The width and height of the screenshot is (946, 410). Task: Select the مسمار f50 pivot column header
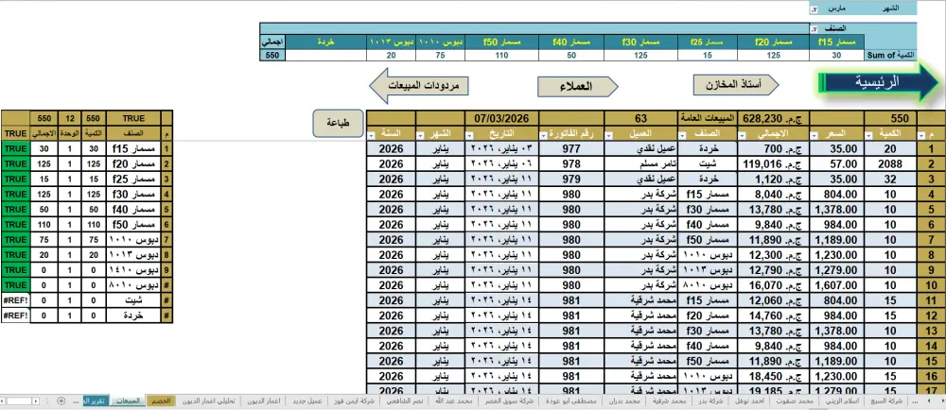pyautogui.click(x=502, y=43)
